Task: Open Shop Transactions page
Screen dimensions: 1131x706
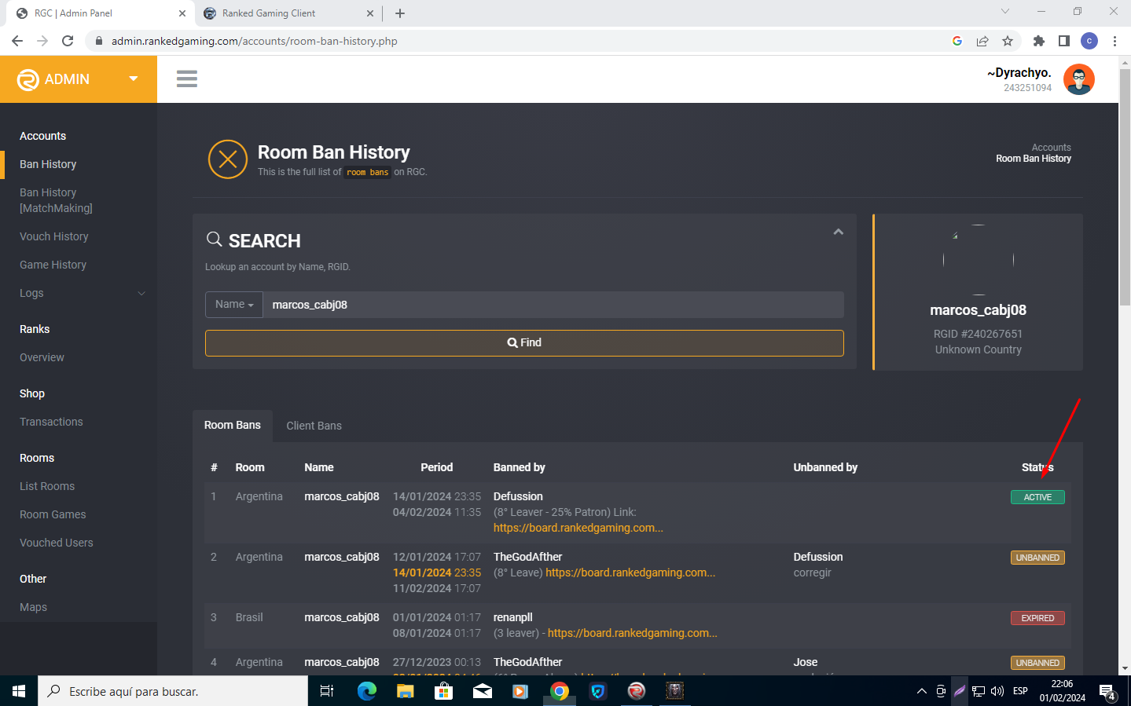Action: [x=51, y=422]
